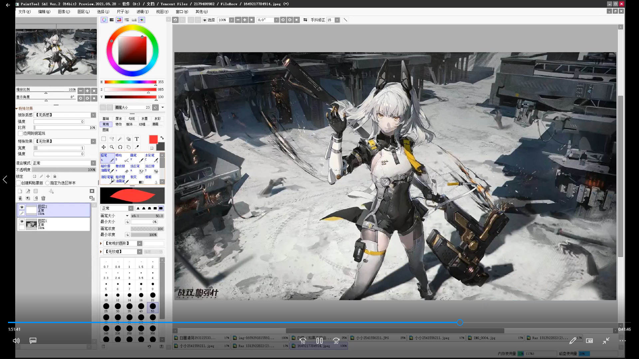This screenshot has width=639, height=359.
Task: Click the red foreground color swatch
Action: pos(153,140)
